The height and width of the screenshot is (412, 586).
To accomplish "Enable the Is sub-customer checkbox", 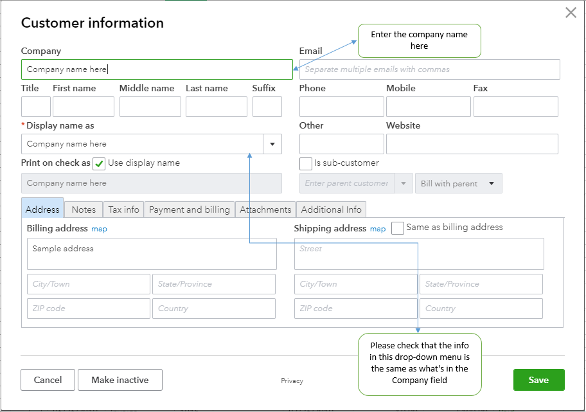I will click(306, 163).
